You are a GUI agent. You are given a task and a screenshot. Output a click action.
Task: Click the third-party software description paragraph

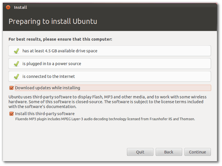click(108, 102)
